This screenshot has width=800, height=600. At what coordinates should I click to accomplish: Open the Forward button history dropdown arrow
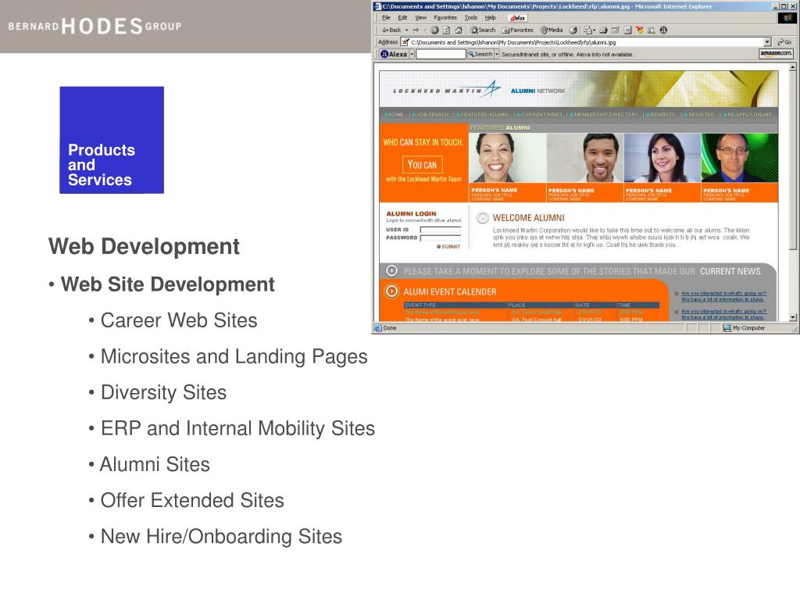[x=425, y=30]
